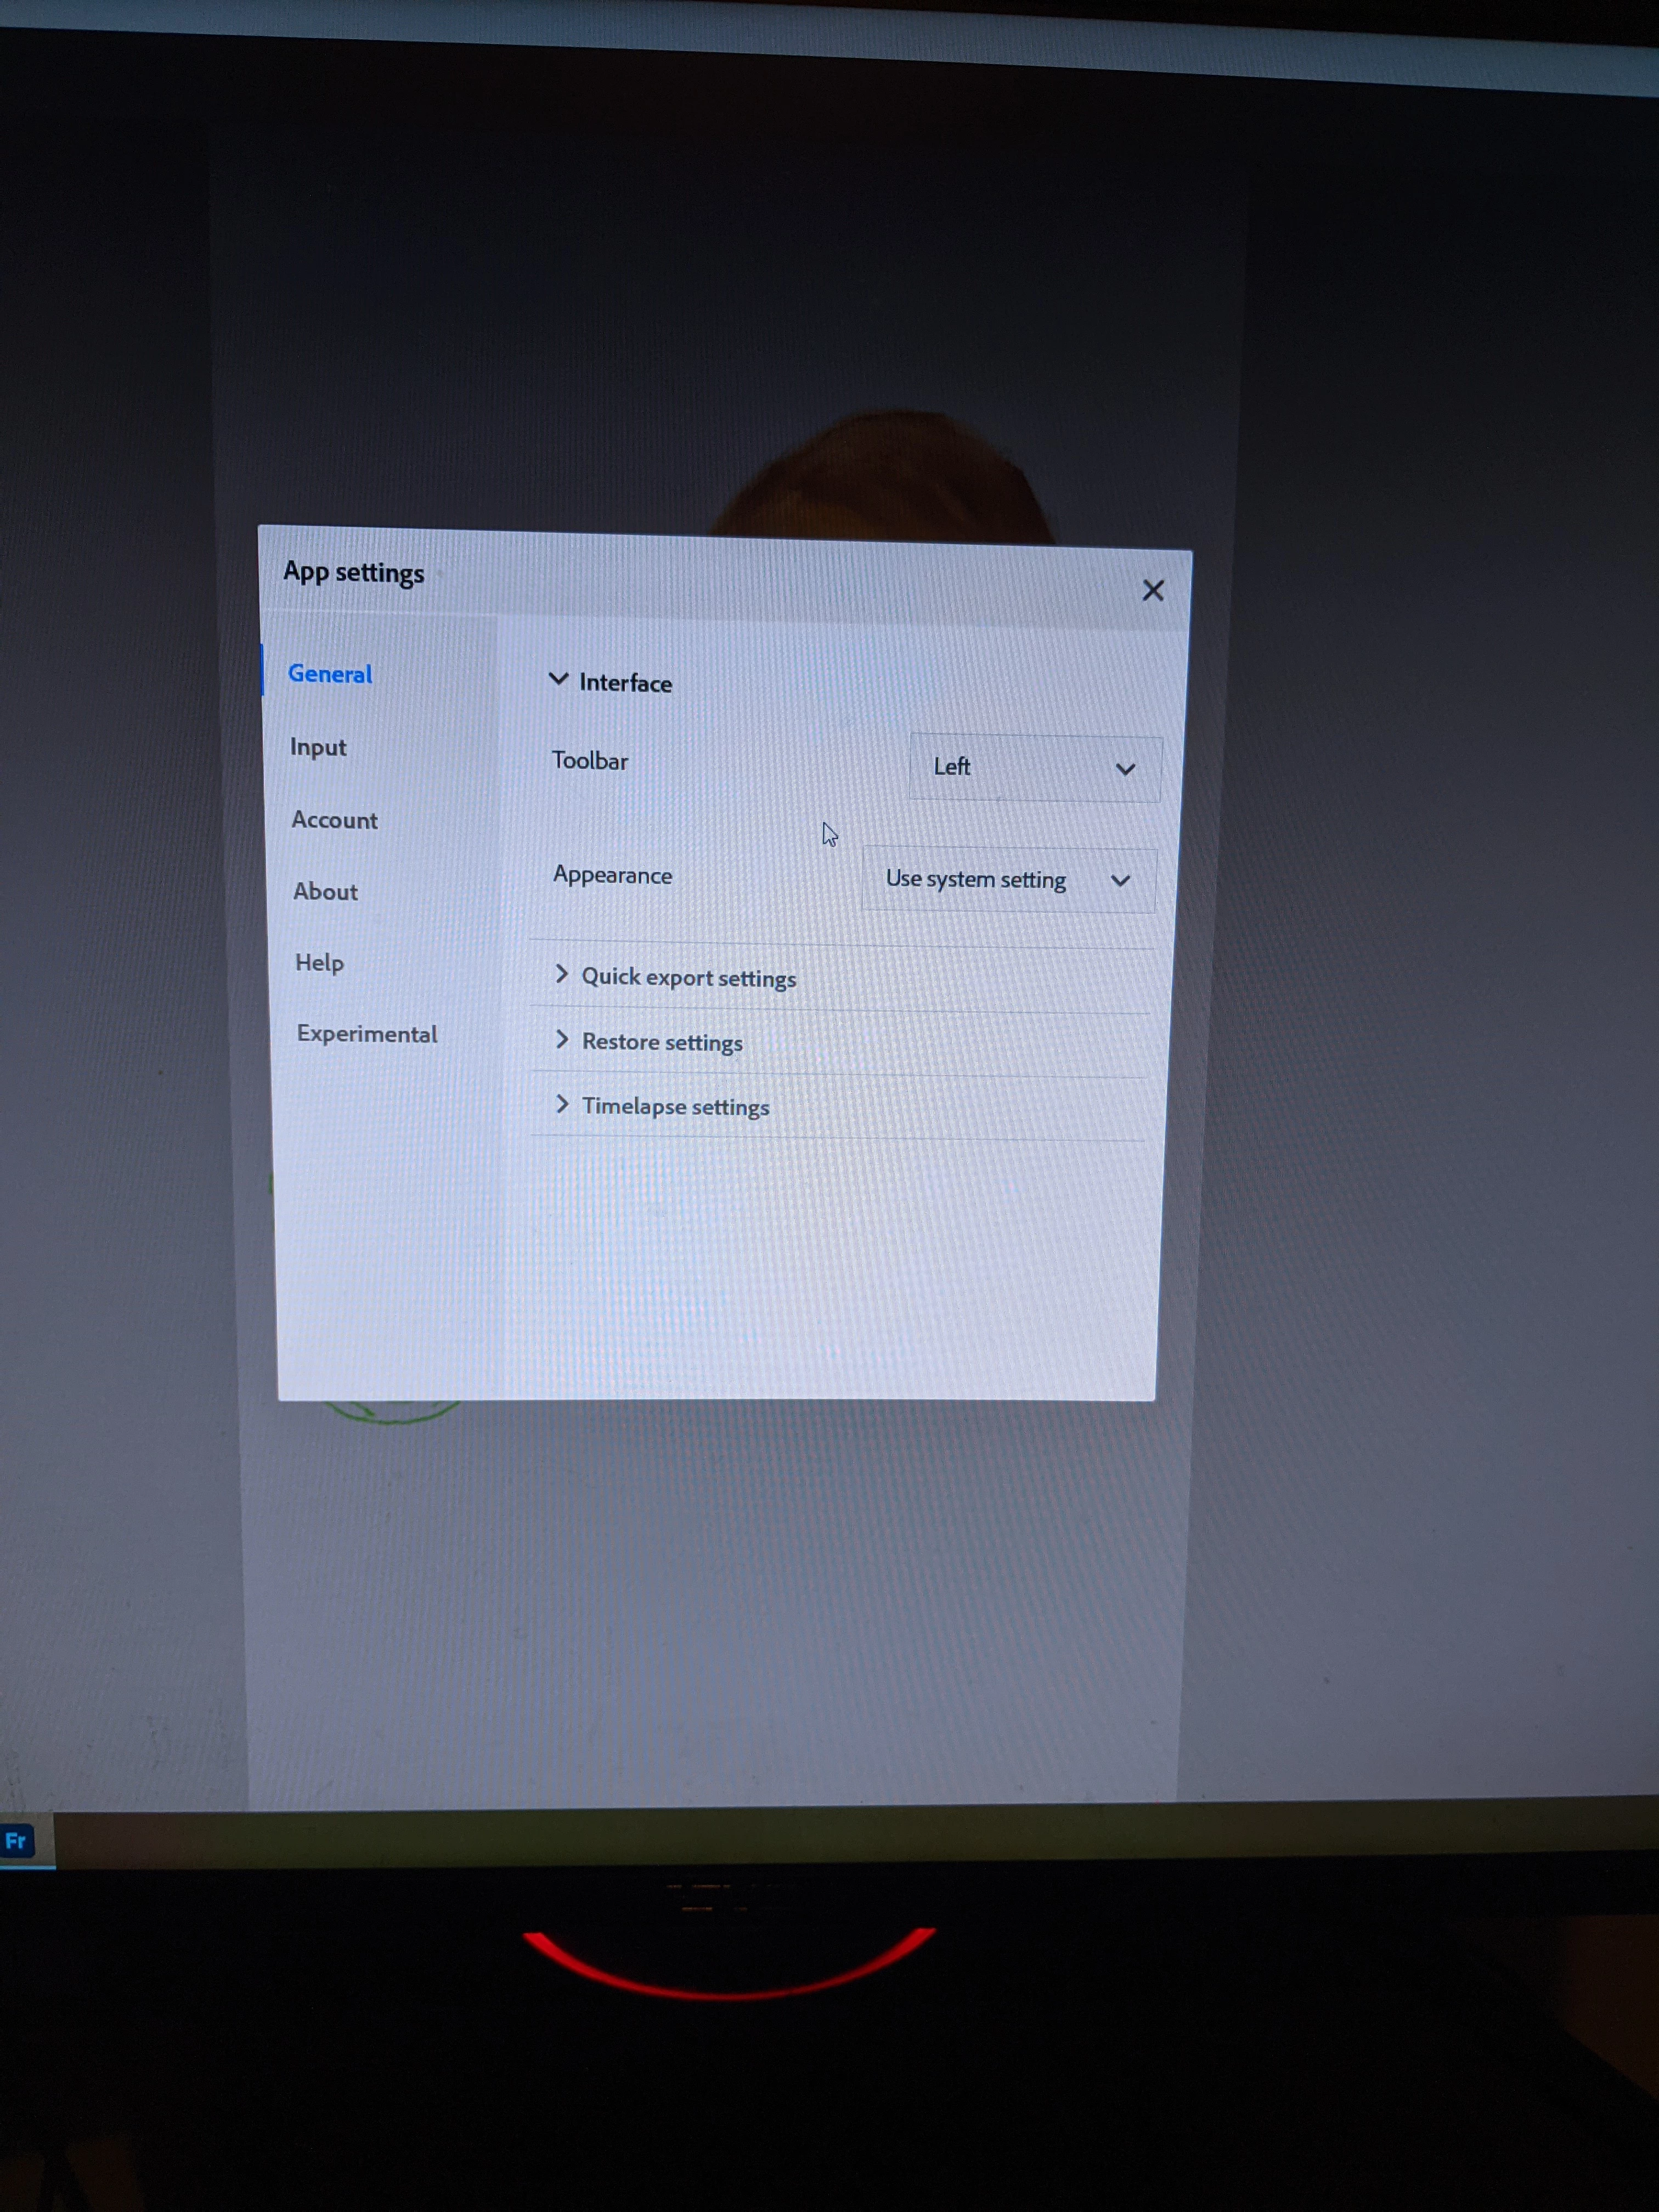The width and height of the screenshot is (1659, 2212).
Task: Switch to the Help tab
Action: tap(319, 962)
